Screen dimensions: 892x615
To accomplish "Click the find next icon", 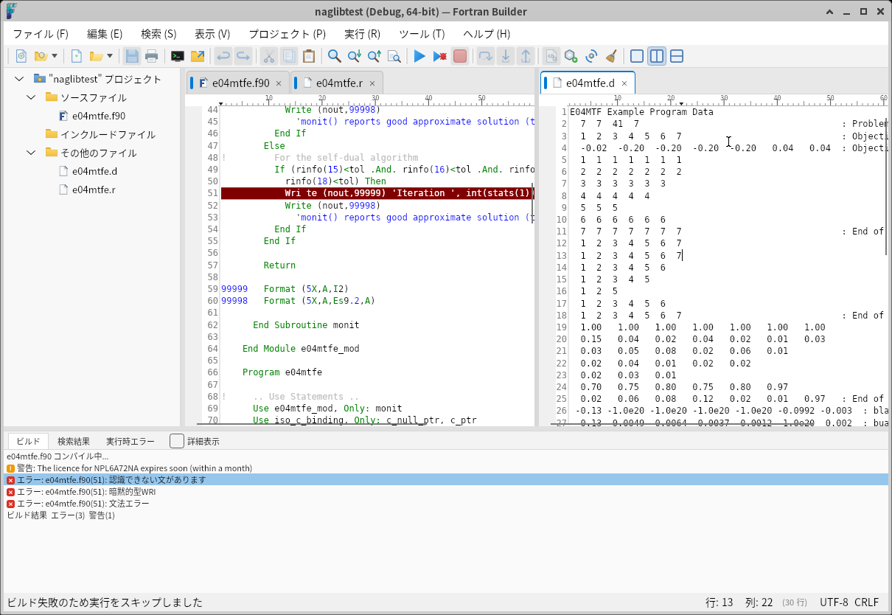I will pyautogui.click(x=355, y=56).
